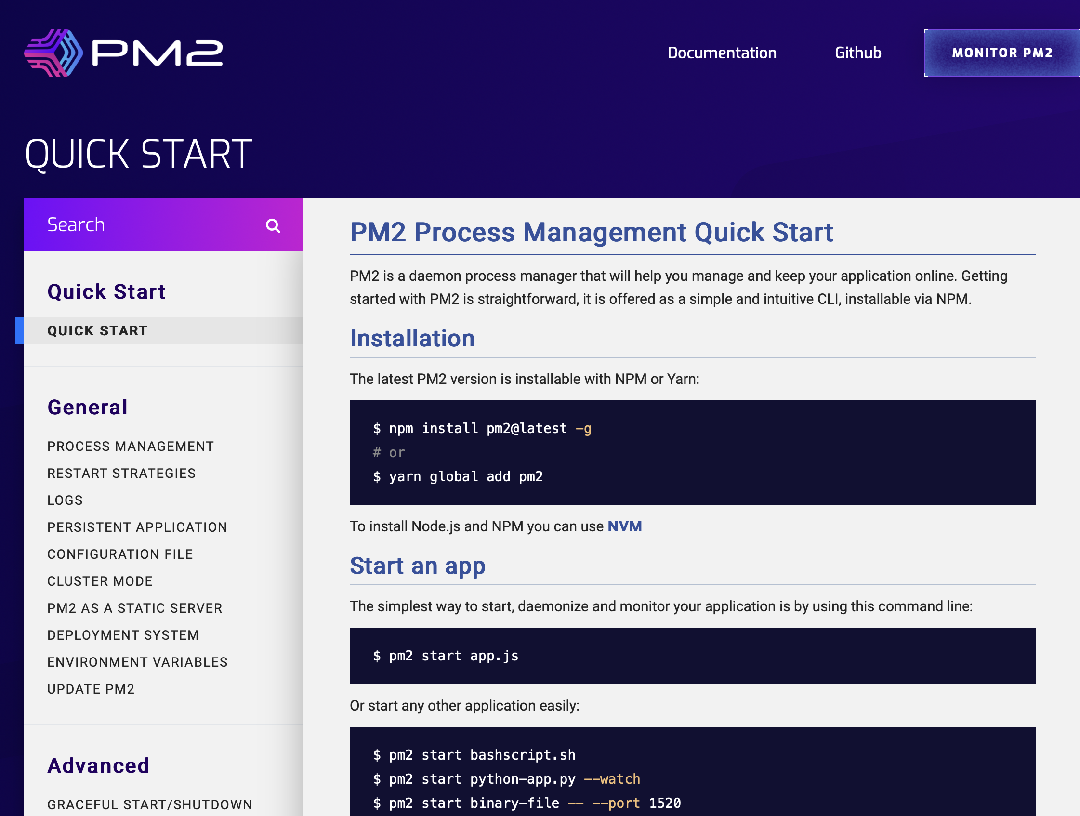Click 'Or start any other application easily' text
1080x816 pixels.
[x=464, y=706]
